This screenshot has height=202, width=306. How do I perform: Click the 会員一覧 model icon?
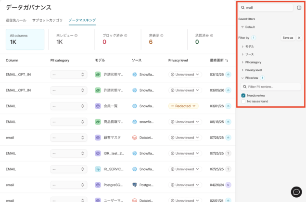pyautogui.click(x=98, y=106)
